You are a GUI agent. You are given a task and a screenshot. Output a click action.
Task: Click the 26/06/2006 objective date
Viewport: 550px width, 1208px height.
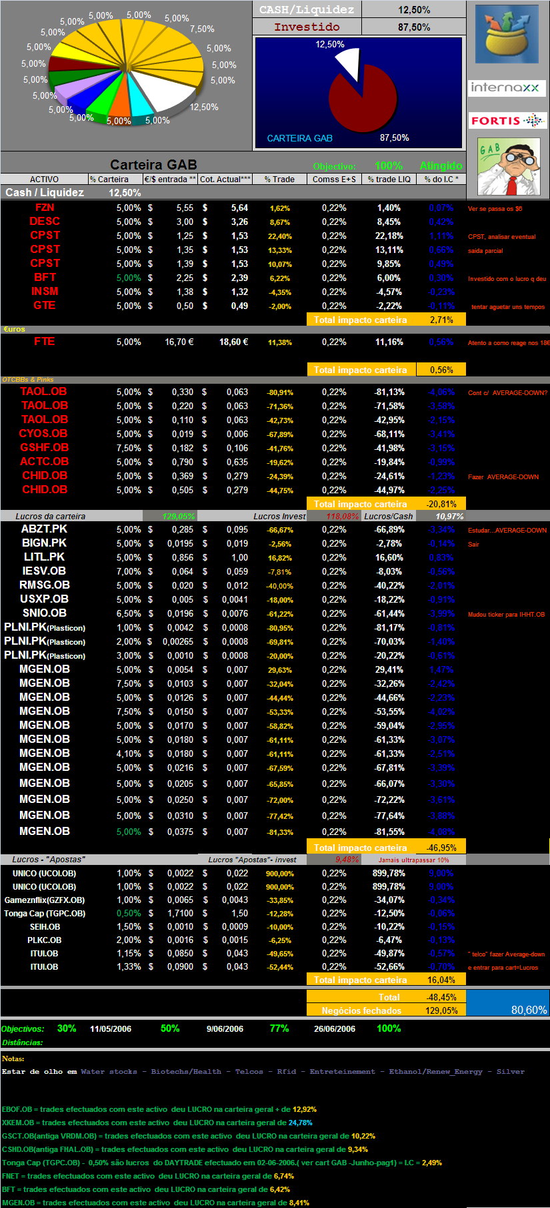click(x=335, y=1029)
